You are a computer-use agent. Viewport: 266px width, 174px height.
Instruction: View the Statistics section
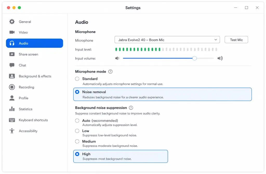point(35,109)
